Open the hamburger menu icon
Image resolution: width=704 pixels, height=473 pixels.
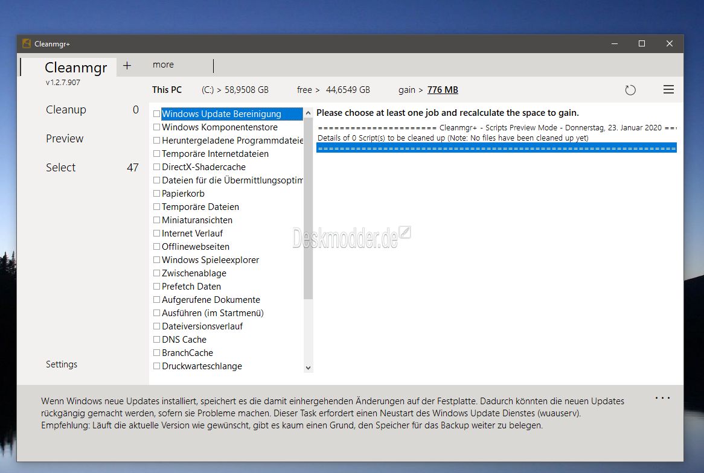tap(668, 90)
